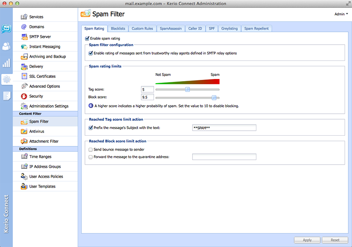Click the SSL Certificates icon

[24, 77]
